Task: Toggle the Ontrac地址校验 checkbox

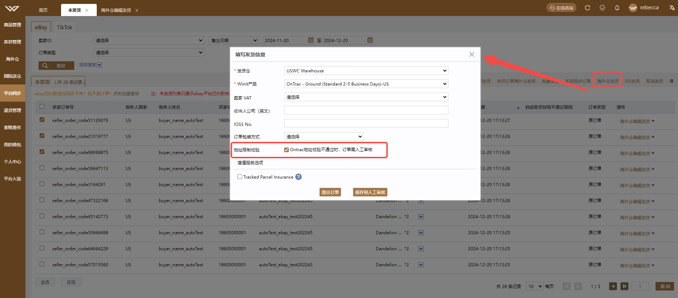Action: (x=286, y=150)
